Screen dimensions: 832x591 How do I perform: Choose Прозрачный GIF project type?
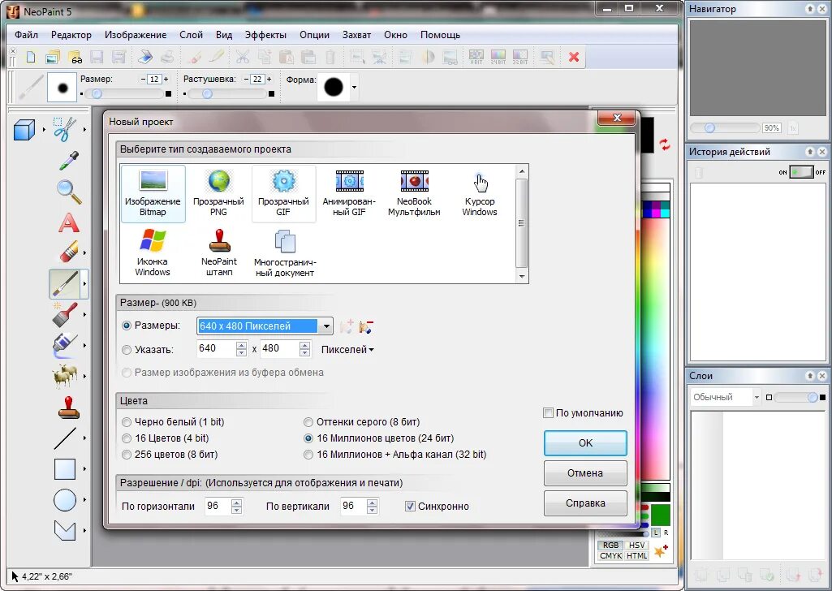coord(283,194)
